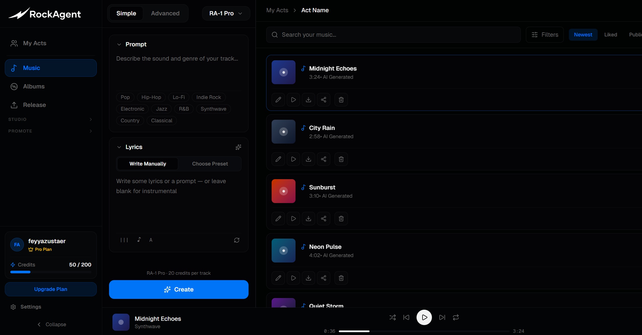Share the Sunburst track
Viewport: 642px width, 335px height.
323,219
